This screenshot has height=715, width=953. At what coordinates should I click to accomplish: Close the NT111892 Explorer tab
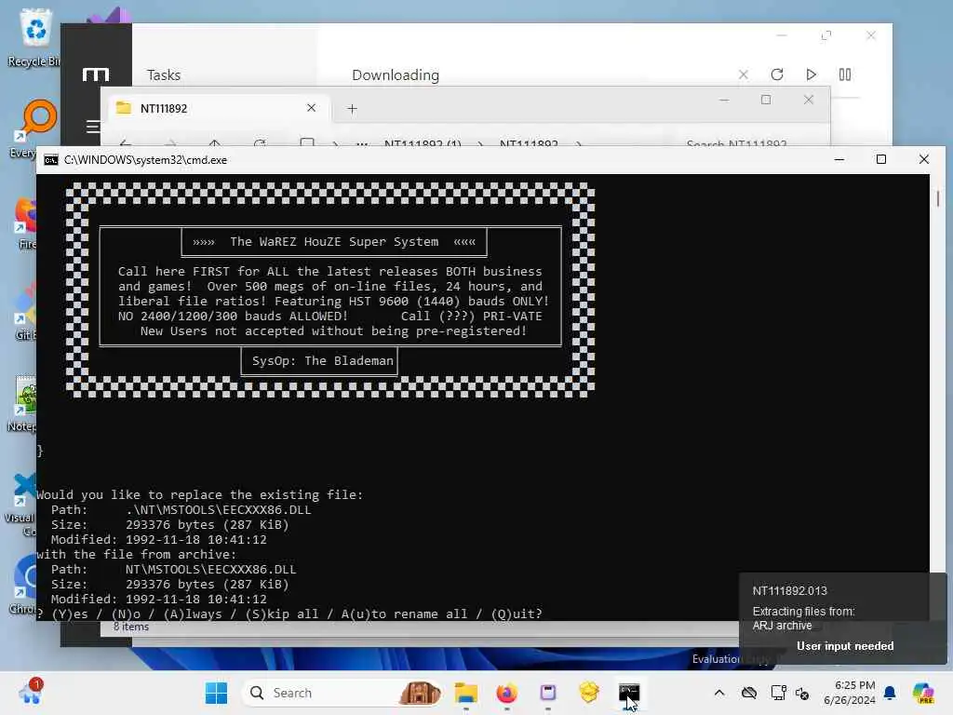[311, 108]
